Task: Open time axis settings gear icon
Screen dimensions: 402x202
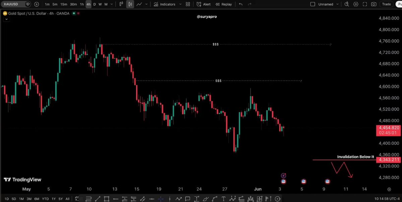Action: click(389, 189)
